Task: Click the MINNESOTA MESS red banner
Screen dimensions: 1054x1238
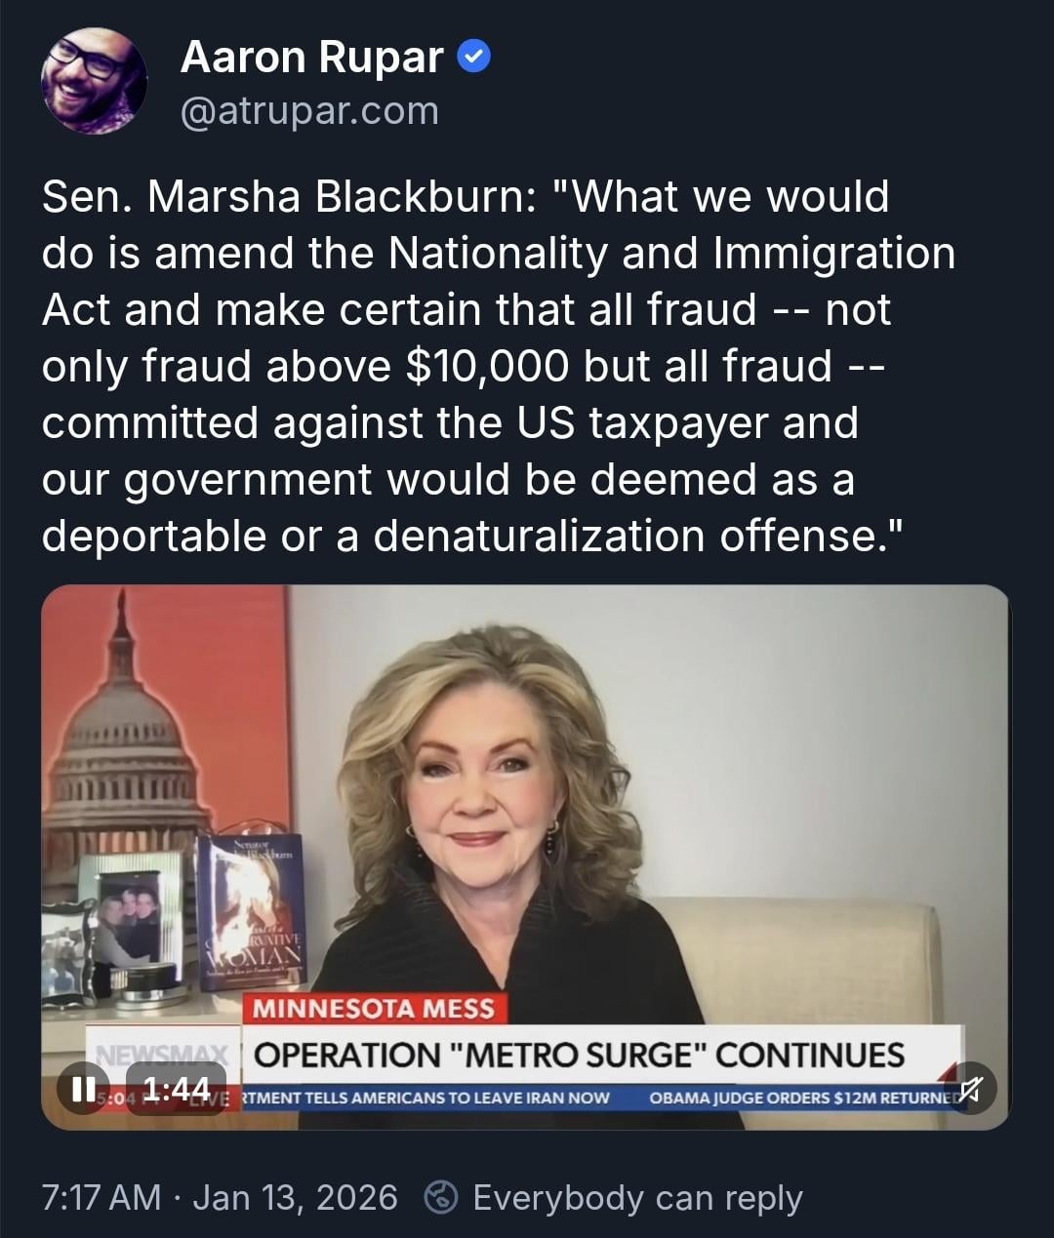Action: coord(375,1008)
